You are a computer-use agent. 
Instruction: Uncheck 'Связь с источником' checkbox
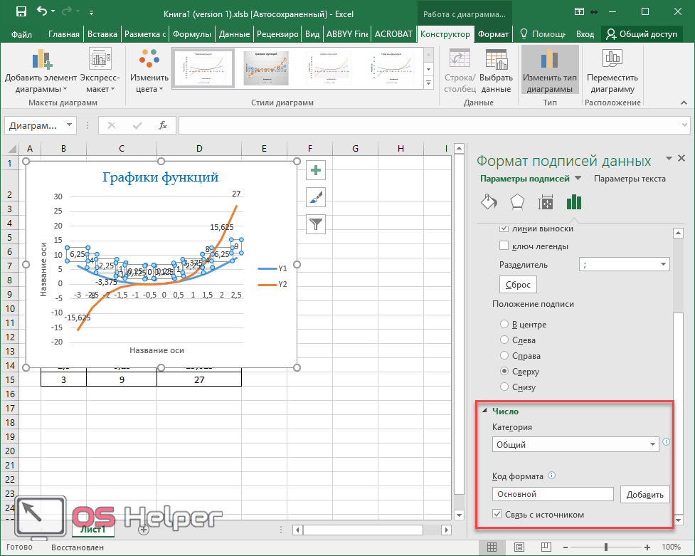point(497,515)
